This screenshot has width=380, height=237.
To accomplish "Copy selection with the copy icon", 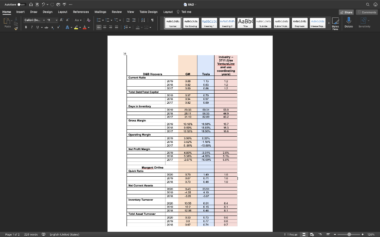I will (x=16, y=24).
